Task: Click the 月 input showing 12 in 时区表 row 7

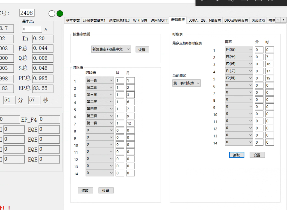Action: 130,123
